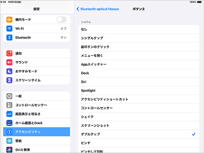204x153 pixels.
Task: Click the Do Not Disturb moon icon
Action: (x=10, y=71)
